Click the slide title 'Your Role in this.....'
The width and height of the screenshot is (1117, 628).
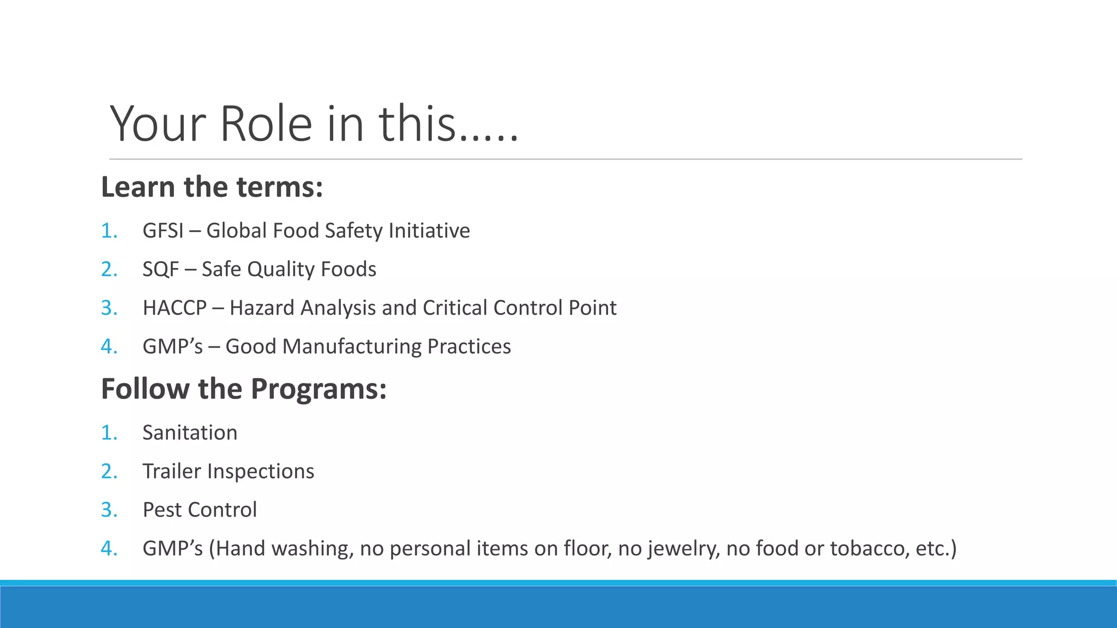[x=314, y=124]
